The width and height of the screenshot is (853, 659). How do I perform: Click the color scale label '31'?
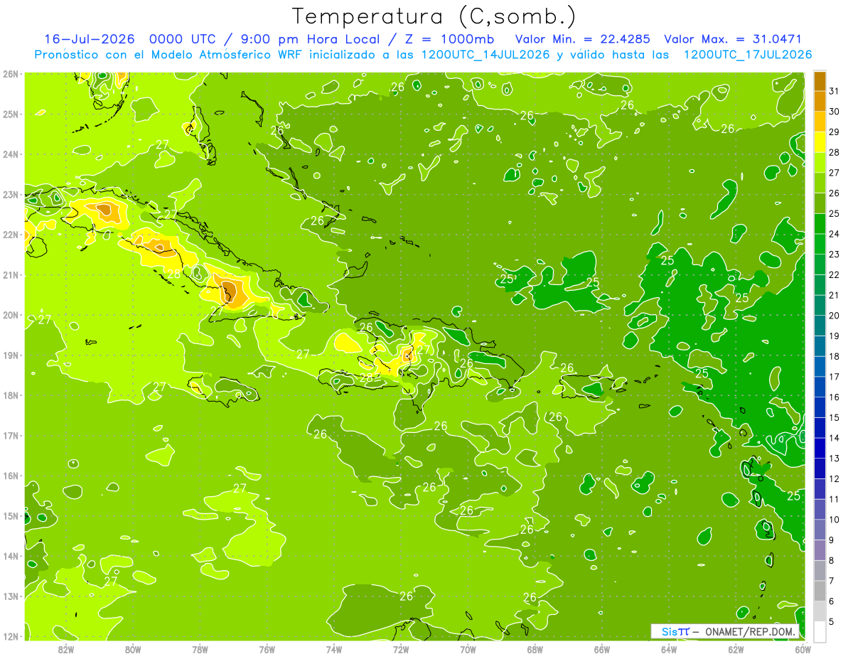pos(834,91)
